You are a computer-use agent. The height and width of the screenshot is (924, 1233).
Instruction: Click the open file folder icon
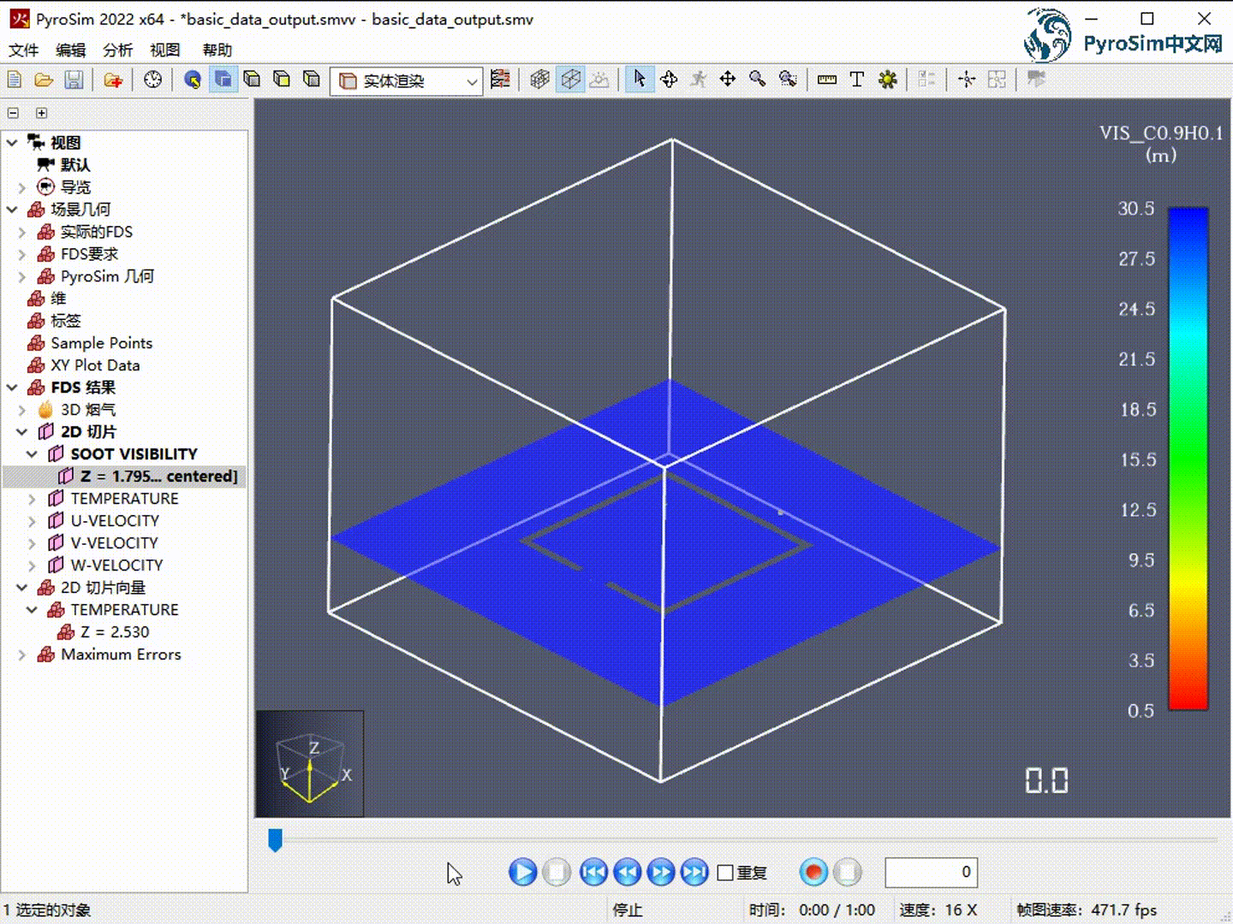pyautogui.click(x=44, y=80)
